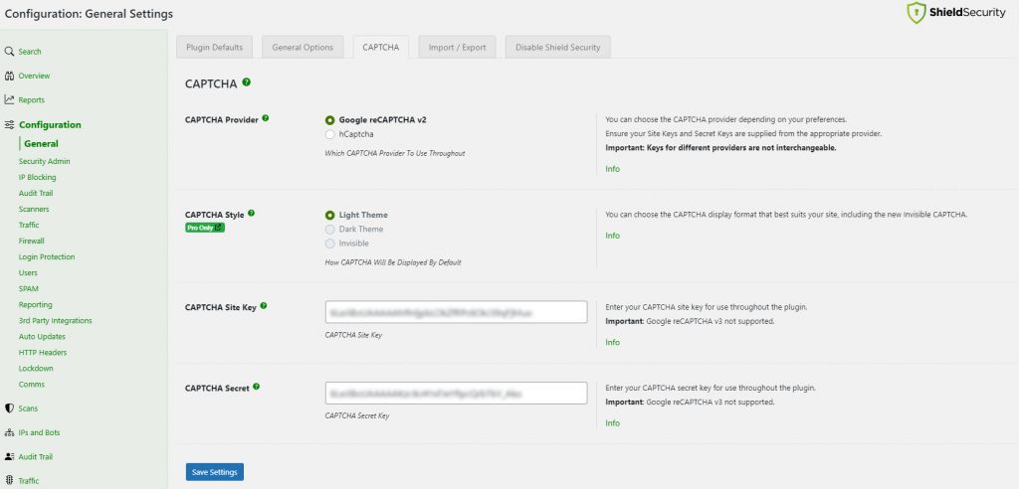Click help icon next to CAPTCHA Secret
Viewport: 1019px width, 489px height.
(256, 387)
